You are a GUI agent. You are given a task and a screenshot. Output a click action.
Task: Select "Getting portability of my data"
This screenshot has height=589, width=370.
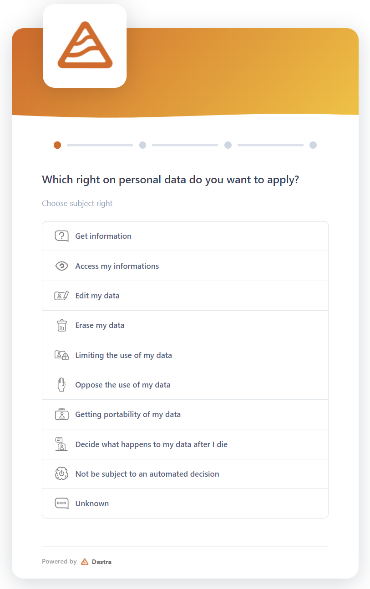coord(128,414)
